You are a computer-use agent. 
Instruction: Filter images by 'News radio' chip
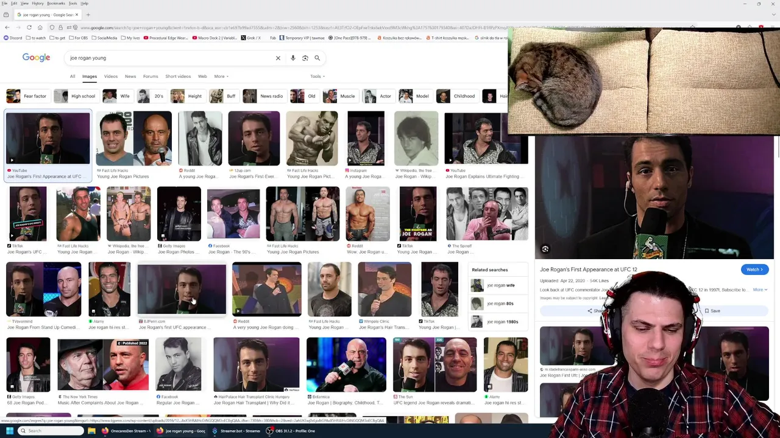(x=264, y=96)
